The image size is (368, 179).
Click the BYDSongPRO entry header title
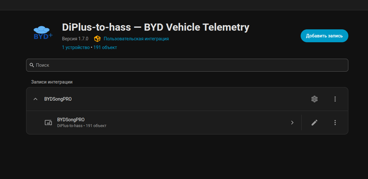tap(58, 99)
